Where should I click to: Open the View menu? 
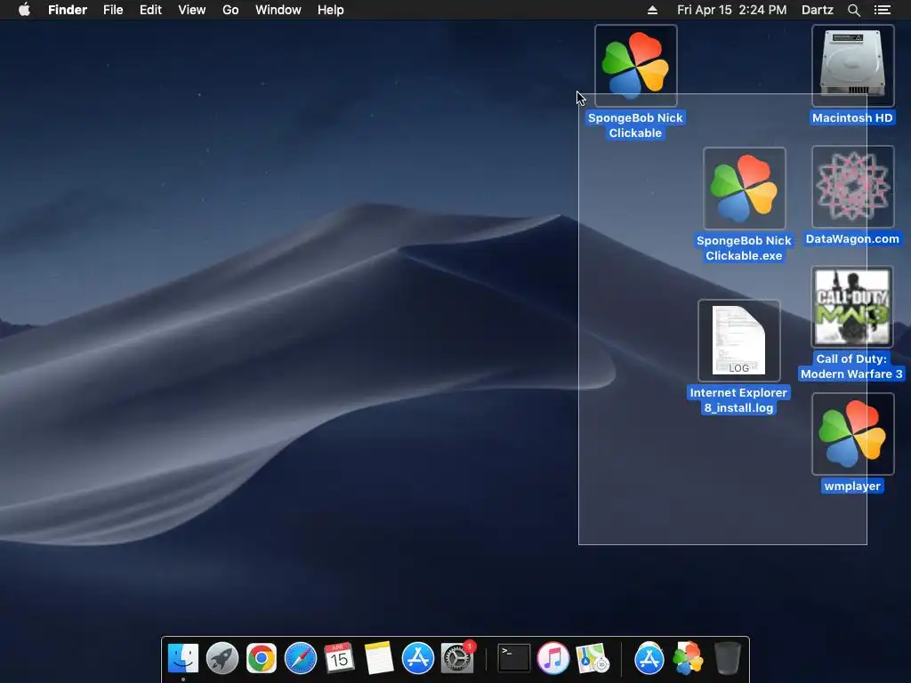coord(192,10)
